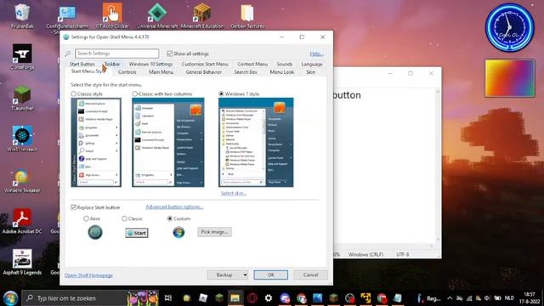Image resolution: width=544 pixels, height=306 pixels.
Task: Click the two columns style preview thumbnail
Action: pyautogui.click(x=168, y=142)
